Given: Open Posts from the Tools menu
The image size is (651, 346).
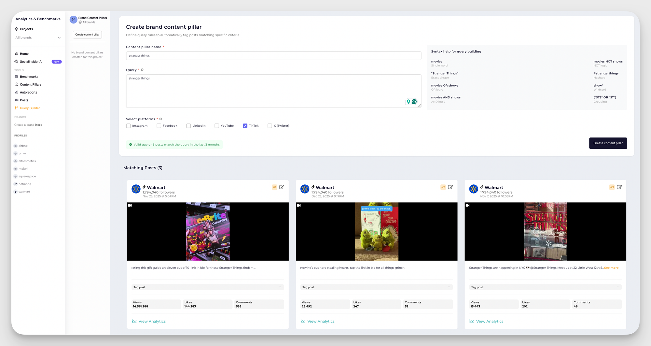Looking at the screenshot, I should [x=24, y=100].
